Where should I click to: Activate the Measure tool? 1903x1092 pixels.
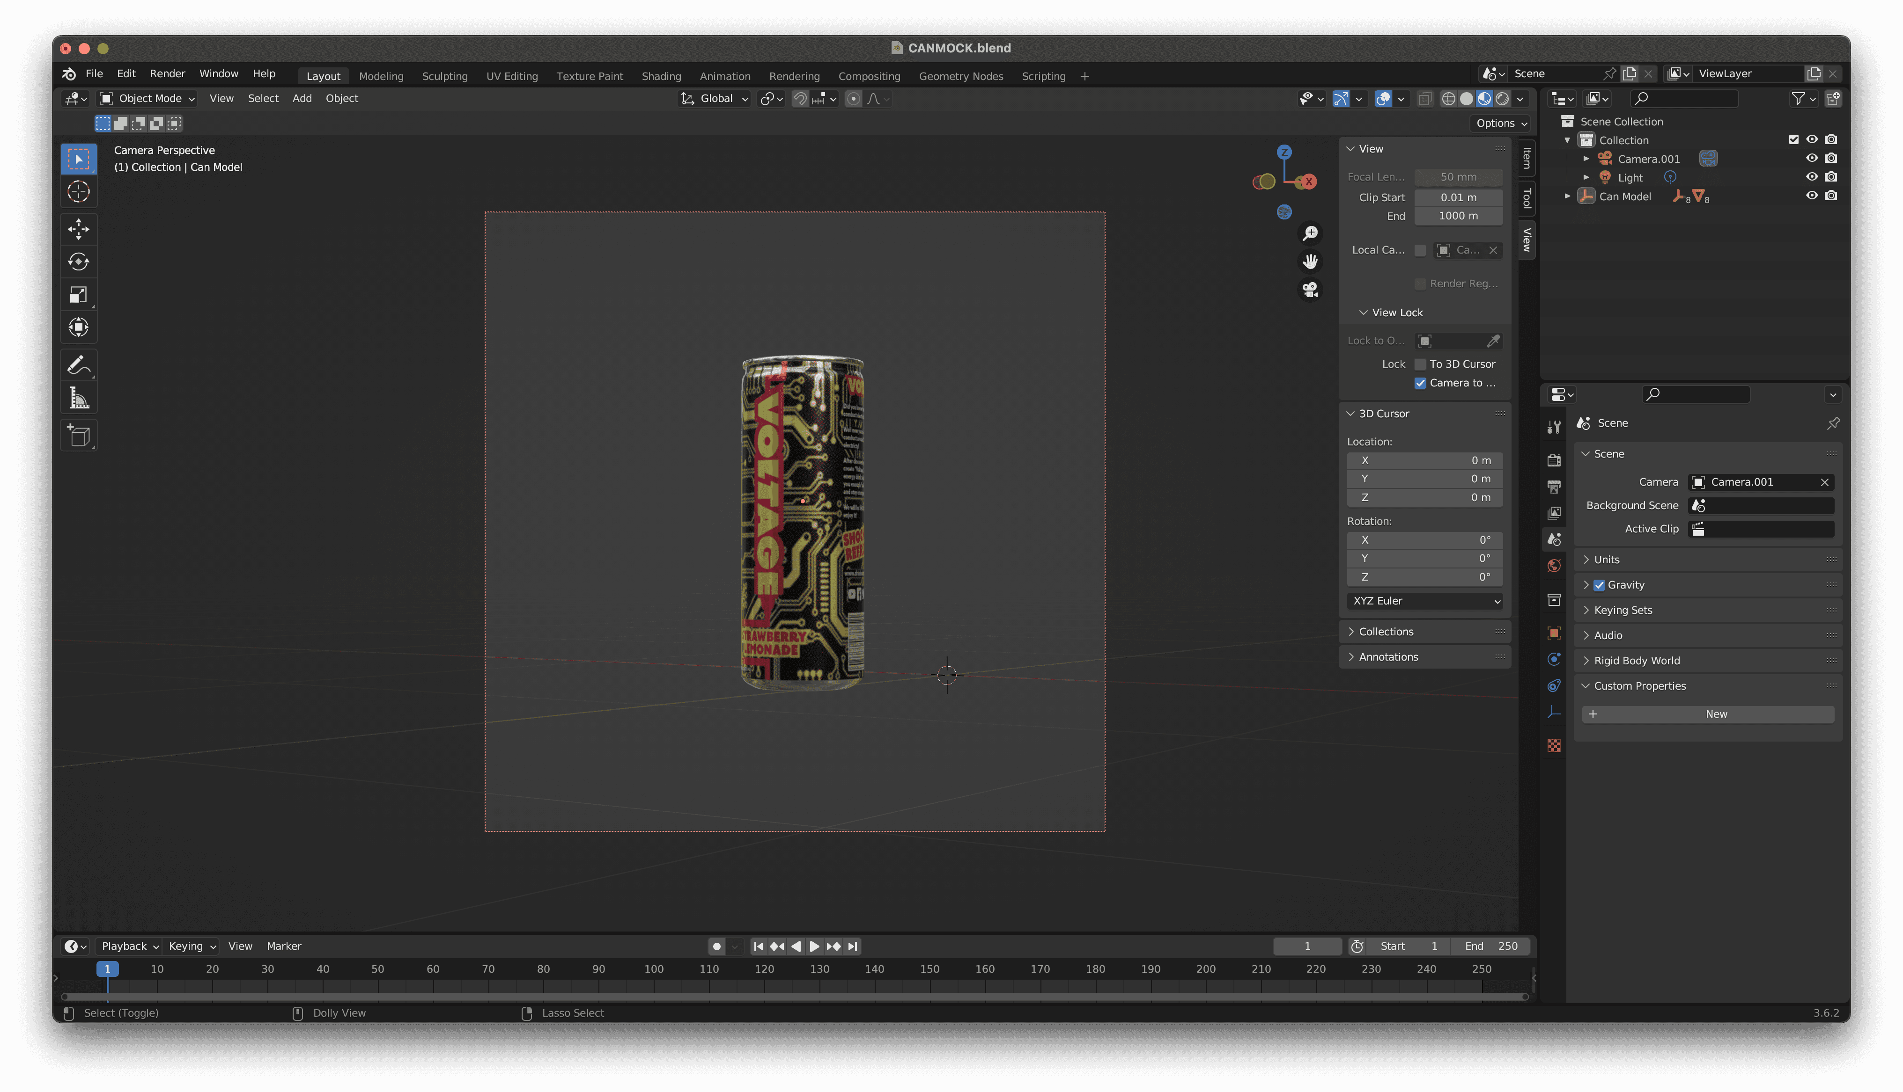[x=79, y=398]
